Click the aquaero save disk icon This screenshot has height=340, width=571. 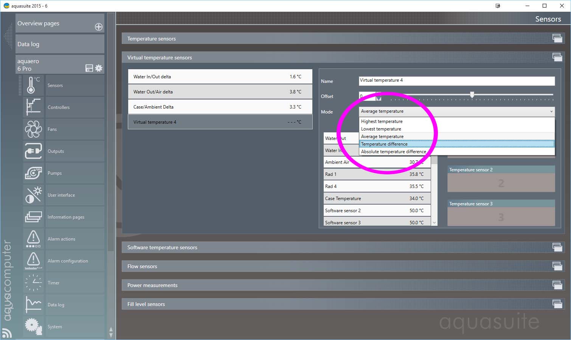pyautogui.click(x=89, y=68)
